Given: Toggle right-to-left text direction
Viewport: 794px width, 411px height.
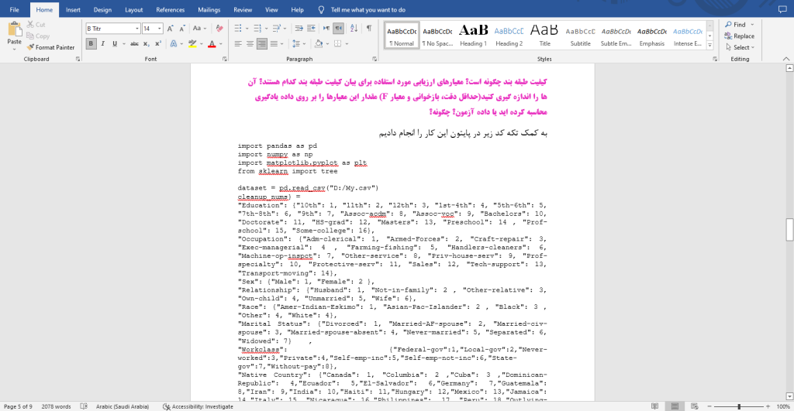Looking at the screenshot, I should pyautogui.click(x=338, y=29).
